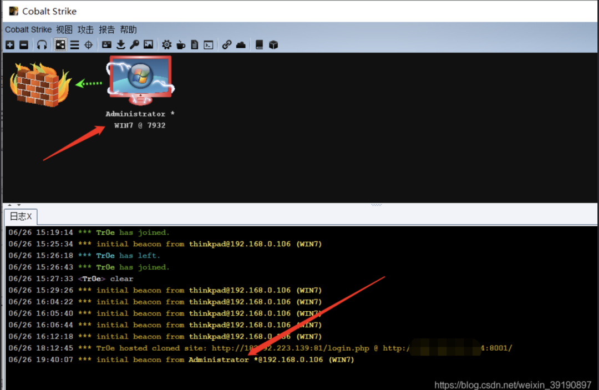The height and width of the screenshot is (390, 599).
Task: Launch scripted web delivery terminal icon
Action: [x=209, y=45]
